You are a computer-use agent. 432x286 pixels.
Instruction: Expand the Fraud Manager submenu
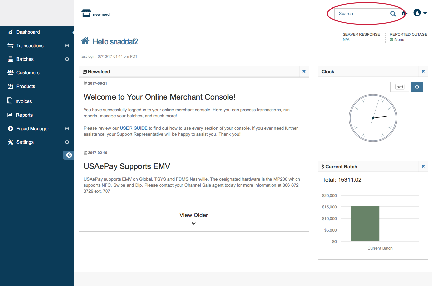pyautogui.click(x=67, y=129)
